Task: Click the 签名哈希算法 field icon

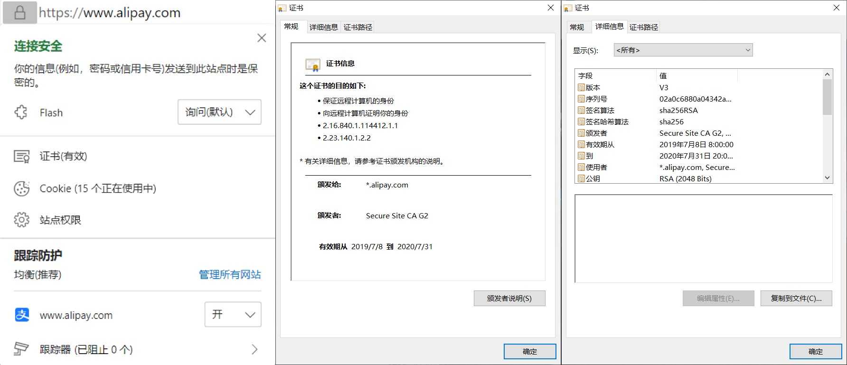Action: click(x=581, y=122)
